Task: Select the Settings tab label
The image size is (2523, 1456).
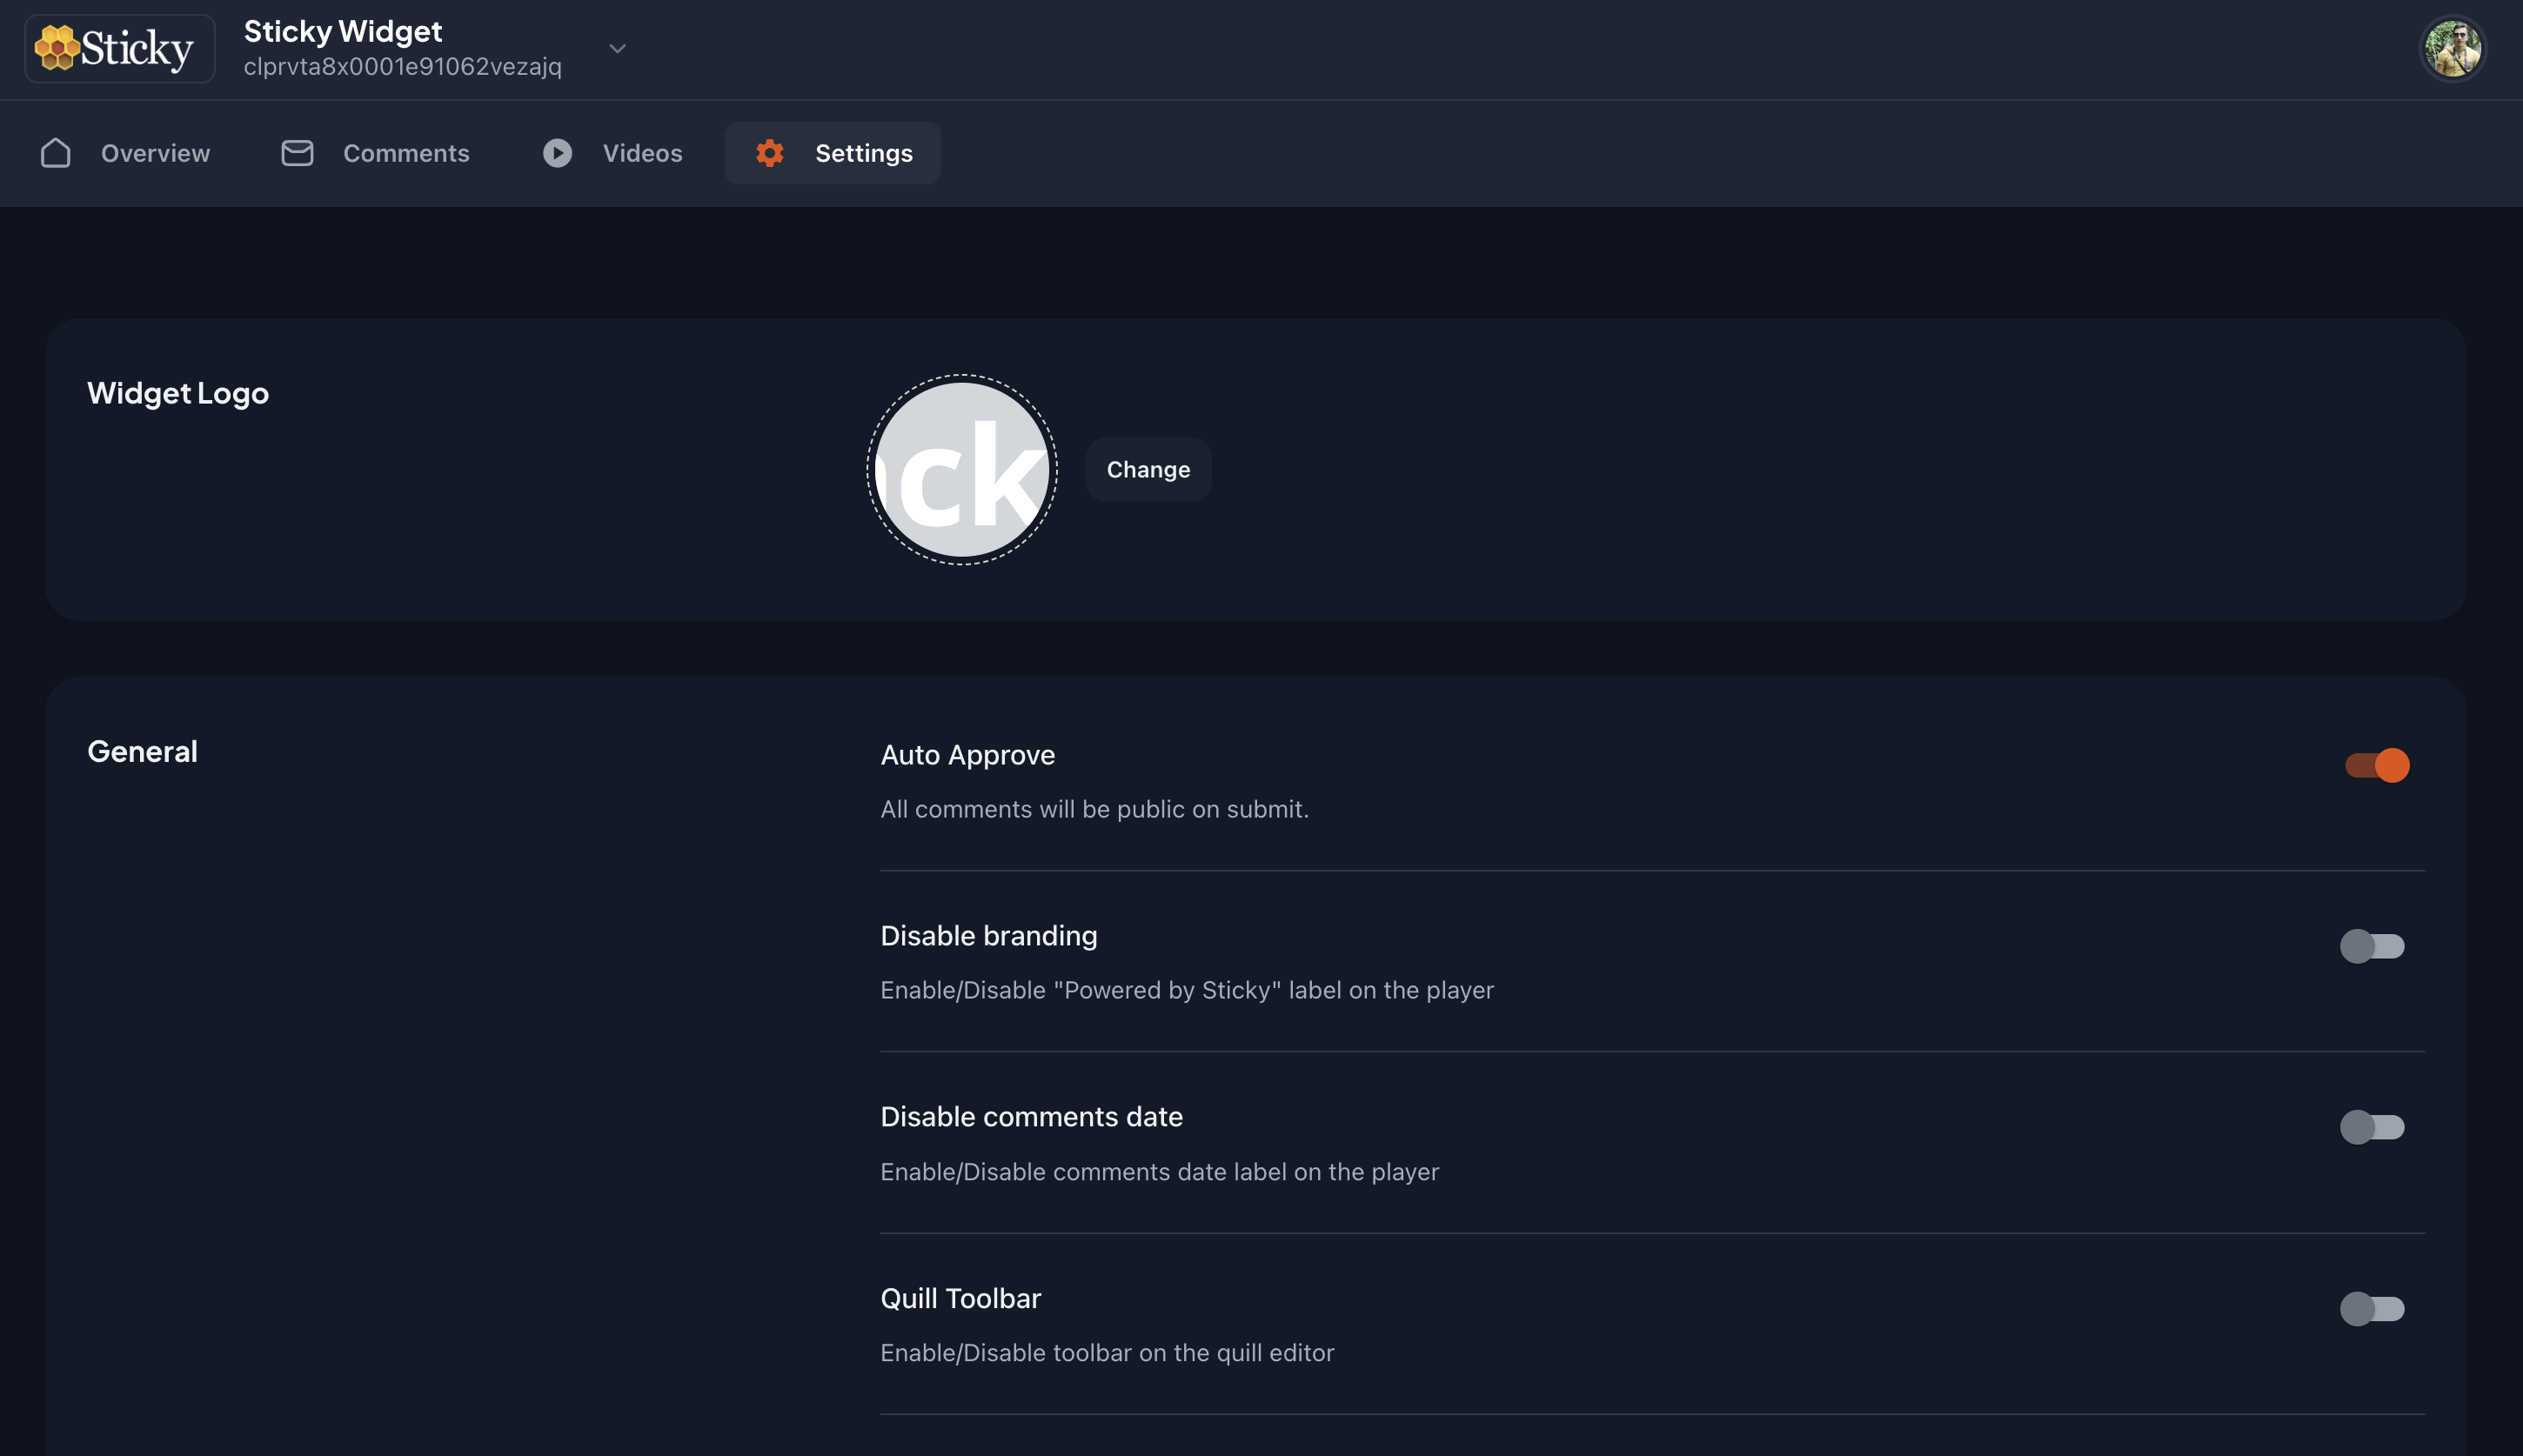Action: [863, 153]
